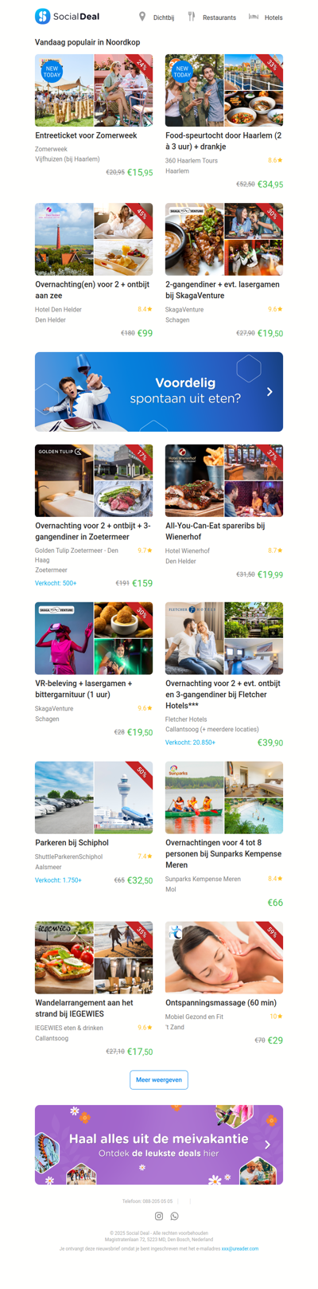The image size is (318, 1289).
Task: Open the Instagram icon in footer
Action: (159, 1216)
